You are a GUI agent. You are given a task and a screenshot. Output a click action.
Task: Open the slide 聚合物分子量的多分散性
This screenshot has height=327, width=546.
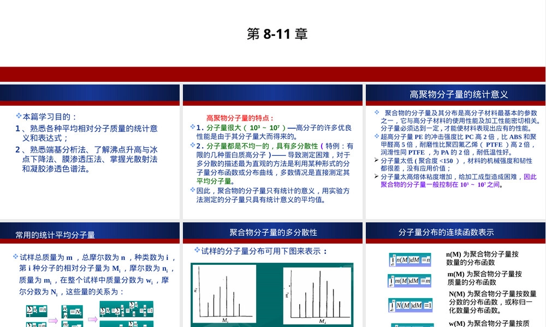coord(272,275)
